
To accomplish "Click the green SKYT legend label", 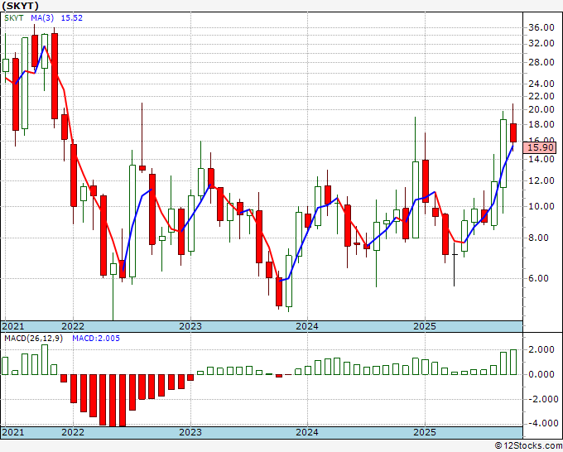I will point(14,18).
